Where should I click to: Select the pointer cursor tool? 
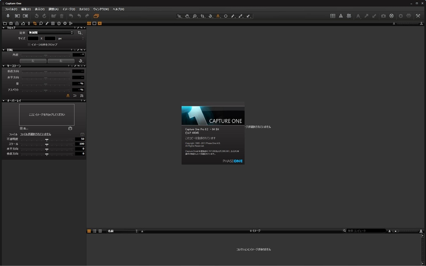[x=179, y=16]
